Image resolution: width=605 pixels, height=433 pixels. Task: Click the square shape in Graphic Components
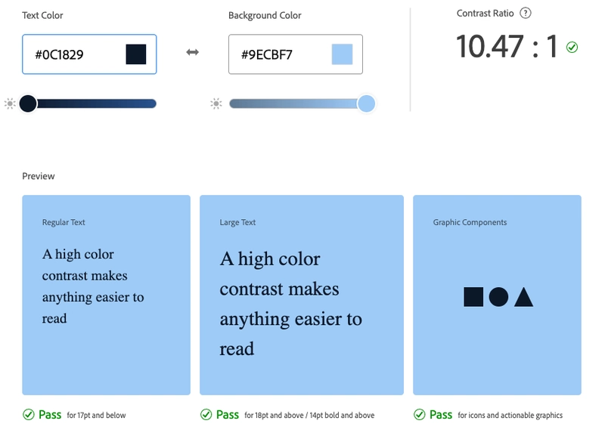[473, 297]
